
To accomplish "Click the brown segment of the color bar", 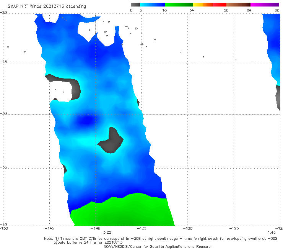I will (x=238, y=5).
